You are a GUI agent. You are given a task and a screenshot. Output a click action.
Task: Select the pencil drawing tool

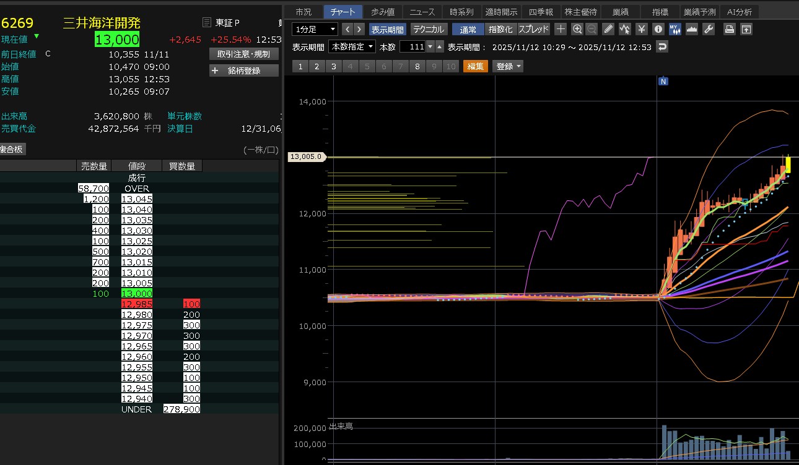(x=609, y=29)
